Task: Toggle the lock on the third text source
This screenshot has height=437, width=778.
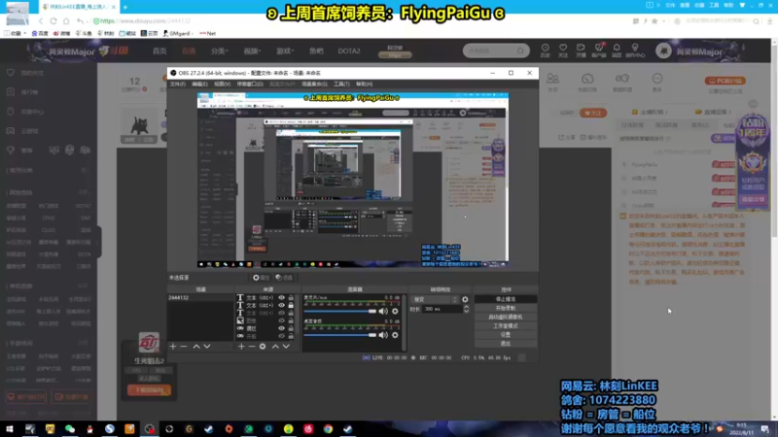Action: [x=291, y=313]
